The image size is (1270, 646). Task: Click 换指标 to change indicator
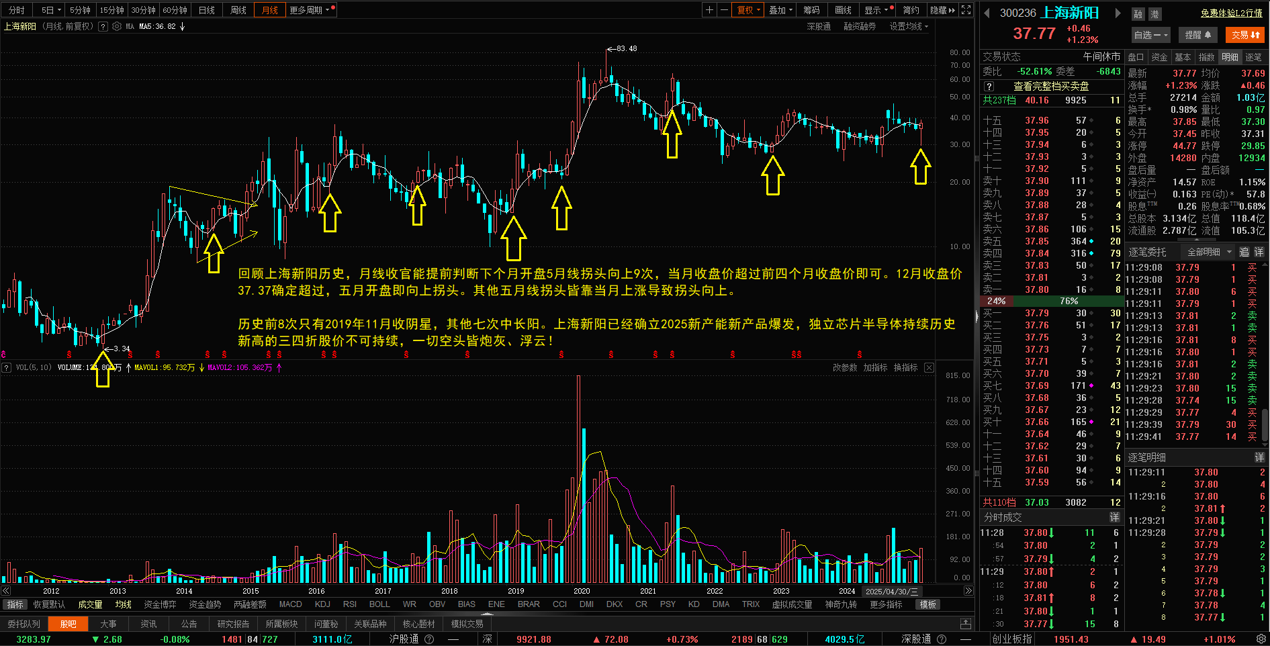point(905,367)
